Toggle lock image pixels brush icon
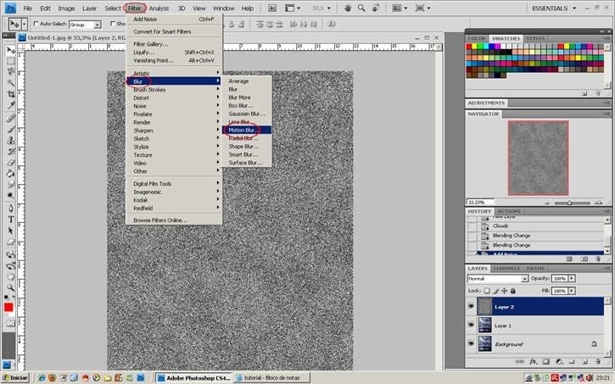Screen dimensions: 615x384 (x=495, y=291)
